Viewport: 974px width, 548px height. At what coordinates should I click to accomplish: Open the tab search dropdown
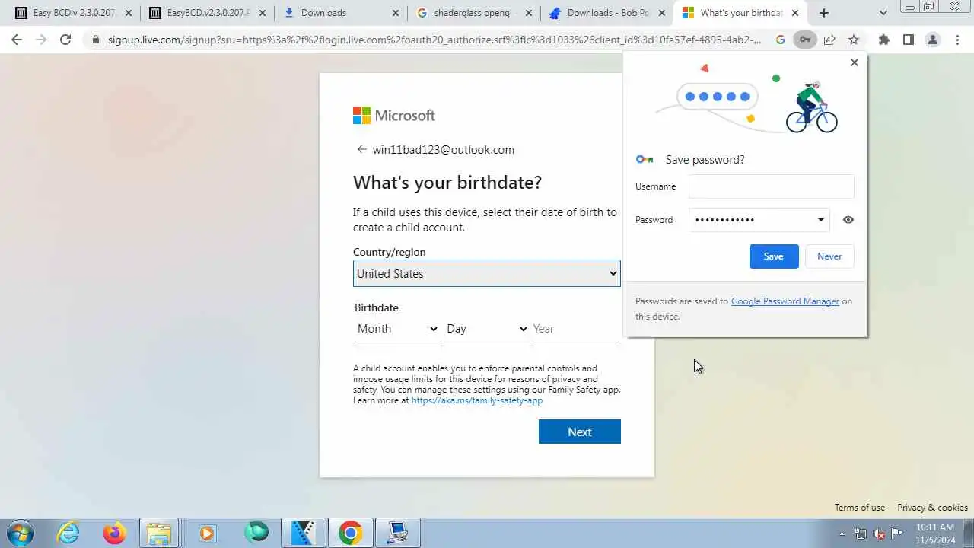click(883, 13)
